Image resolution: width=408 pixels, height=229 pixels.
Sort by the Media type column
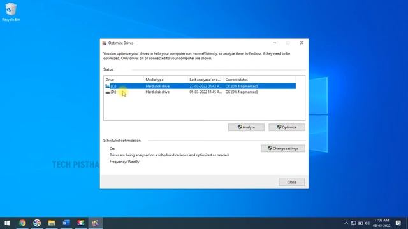pyautogui.click(x=166, y=80)
